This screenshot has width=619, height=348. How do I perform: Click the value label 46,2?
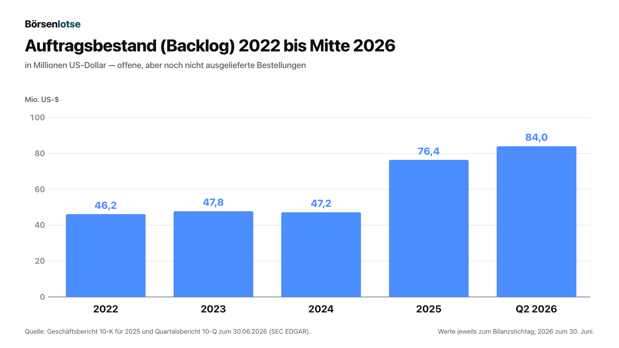[x=106, y=205]
